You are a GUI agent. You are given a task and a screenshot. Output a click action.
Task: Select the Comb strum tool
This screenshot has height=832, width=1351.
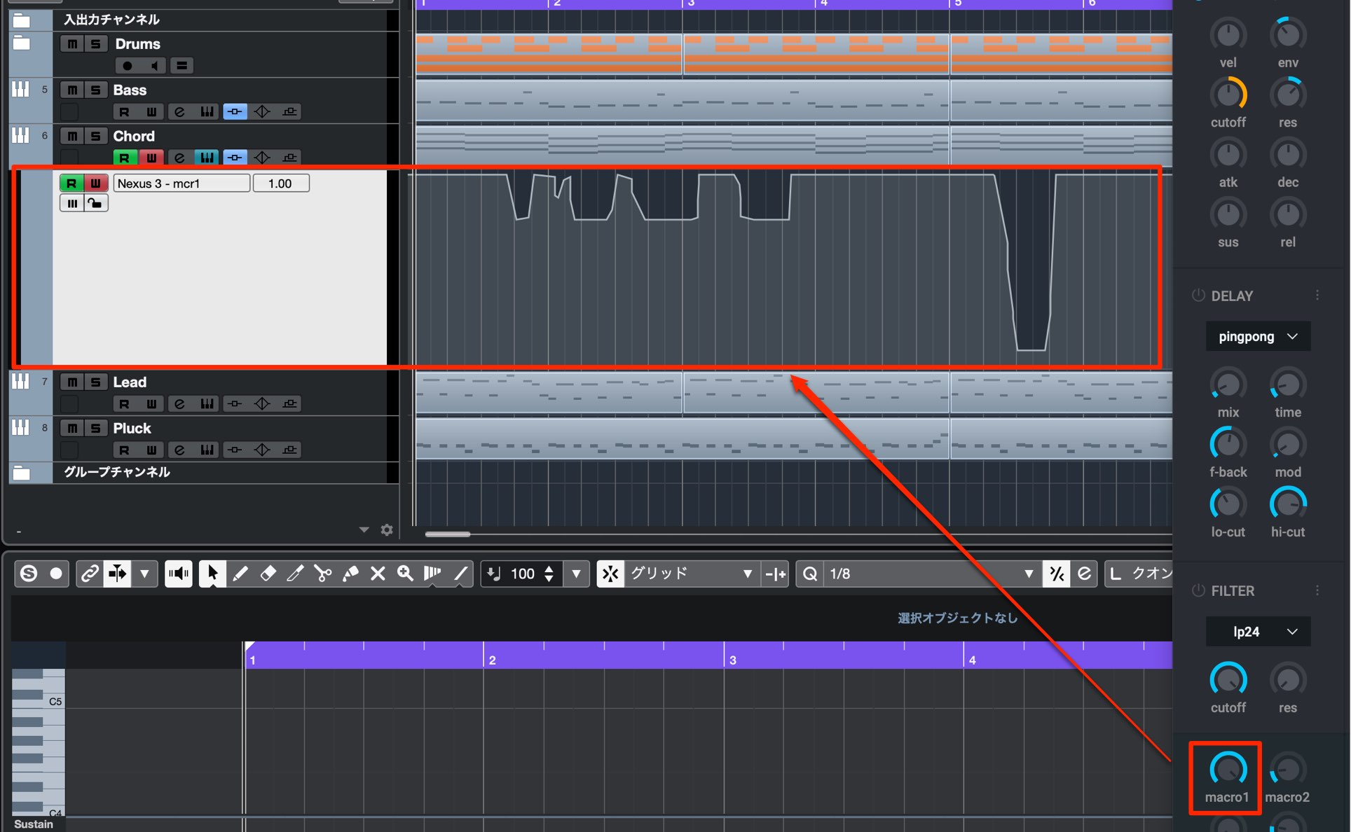(x=432, y=574)
